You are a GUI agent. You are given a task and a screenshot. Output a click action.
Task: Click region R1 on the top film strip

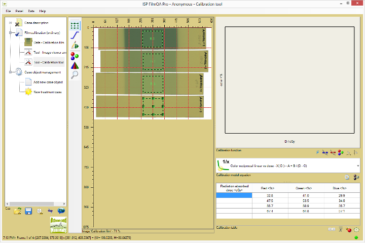tap(153, 39)
